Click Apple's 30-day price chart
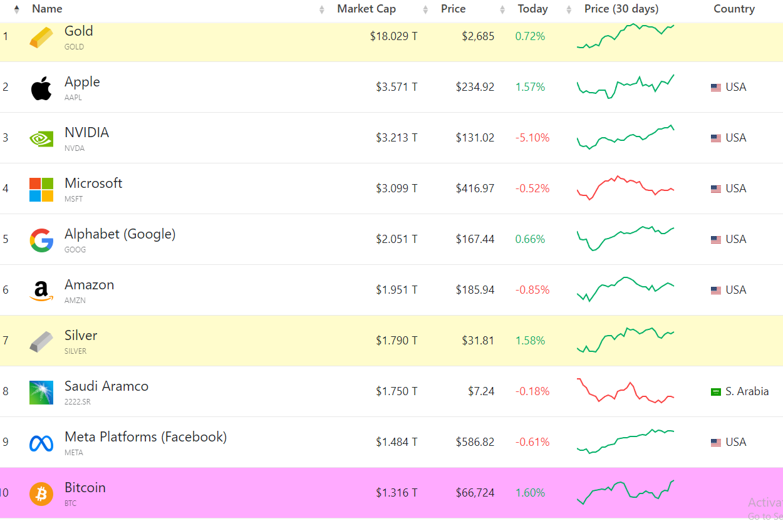Viewport: 783px width, 526px height. 625,87
